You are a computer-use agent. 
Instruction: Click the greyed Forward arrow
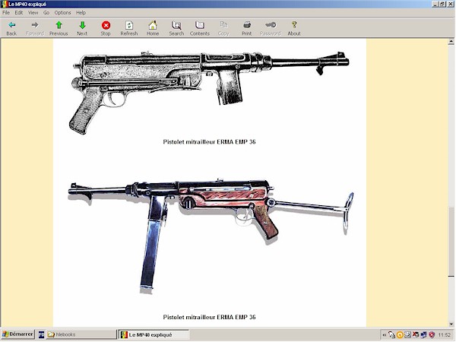click(x=35, y=28)
